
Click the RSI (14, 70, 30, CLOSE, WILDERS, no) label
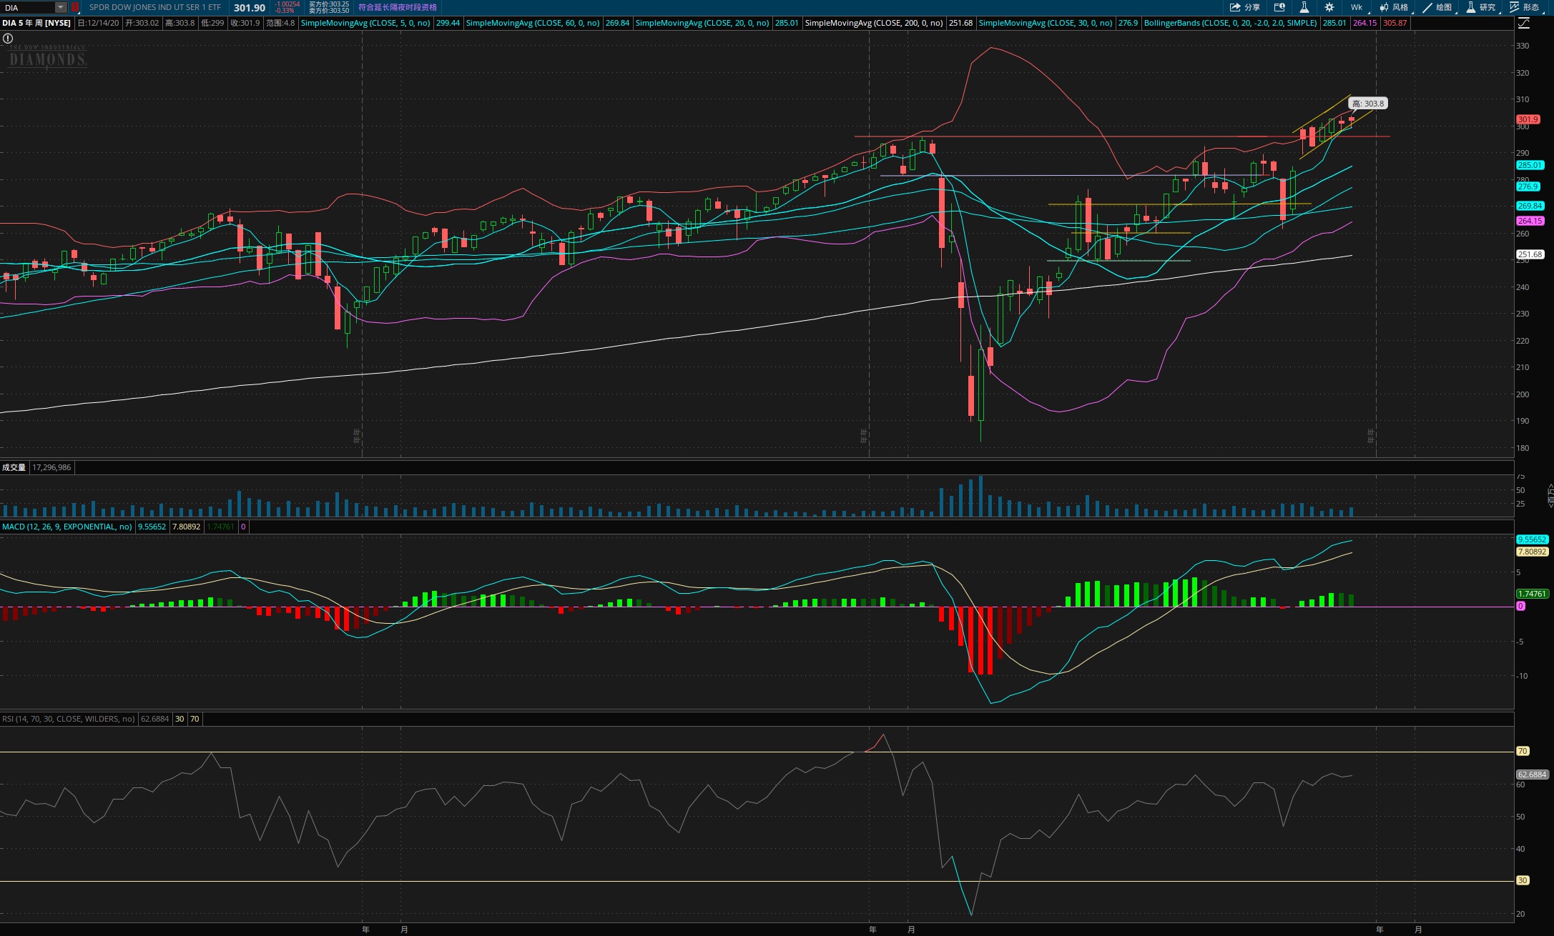[x=69, y=719]
